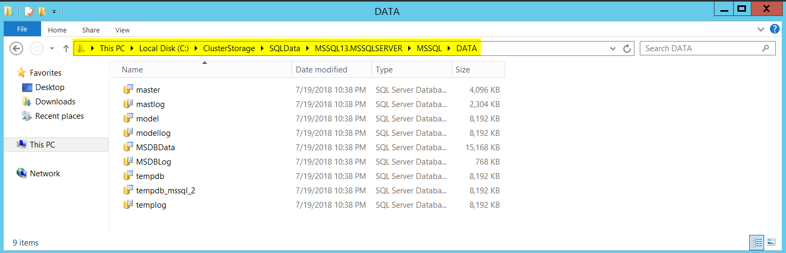Image resolution: width=786 pixels, height=253 pixels.
Task: Switch to Details view layout
Action: click(757, 242)
